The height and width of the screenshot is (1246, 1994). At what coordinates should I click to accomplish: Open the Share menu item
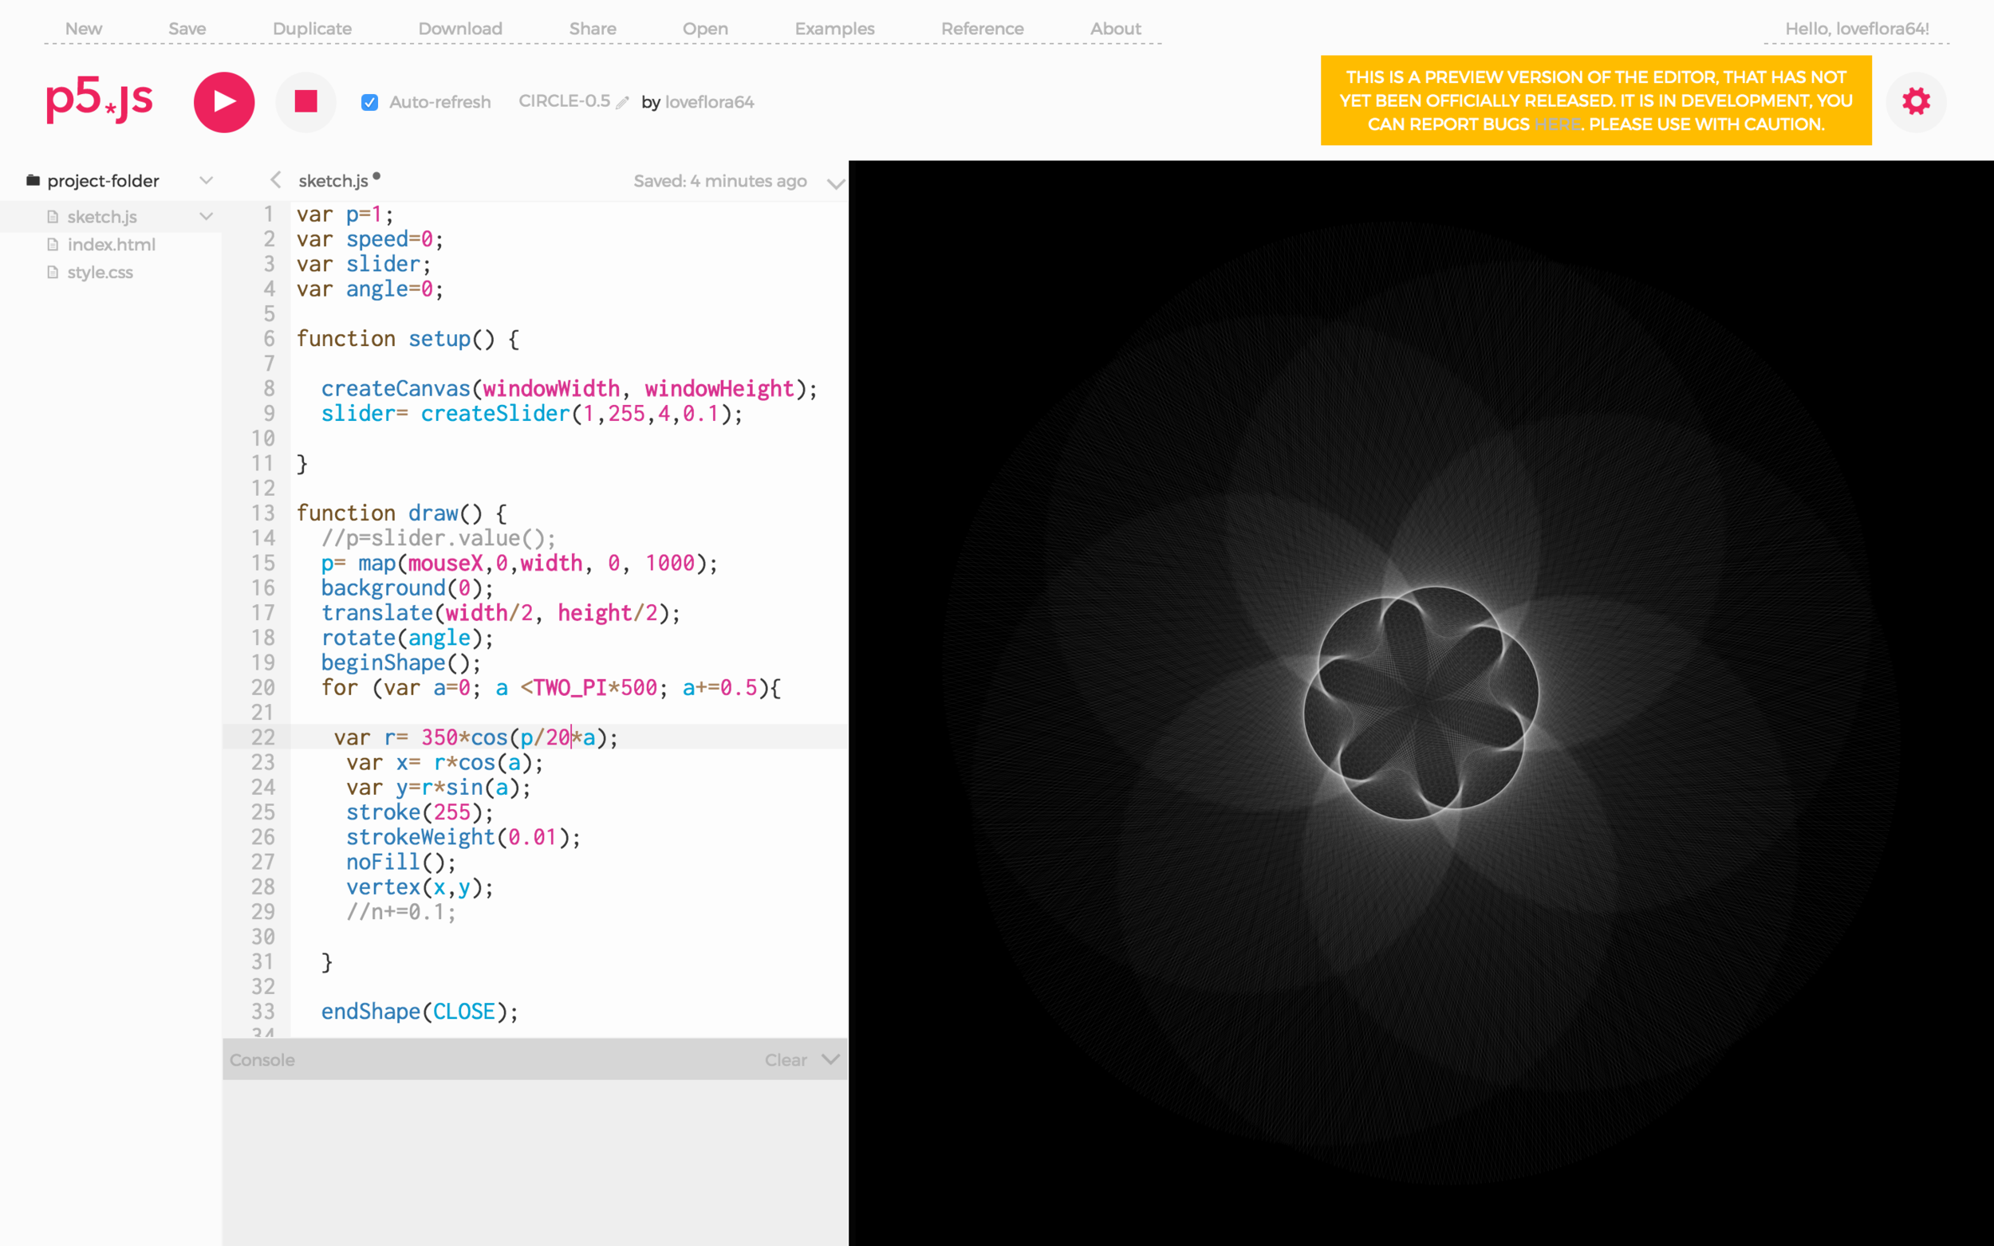click(x=593, y=29)
